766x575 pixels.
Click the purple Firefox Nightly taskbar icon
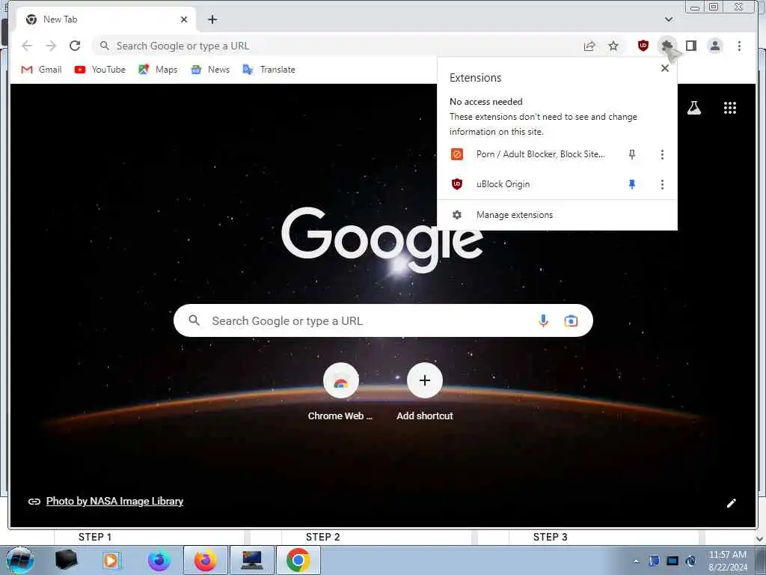pyautogui.click(x=159, y=560)
